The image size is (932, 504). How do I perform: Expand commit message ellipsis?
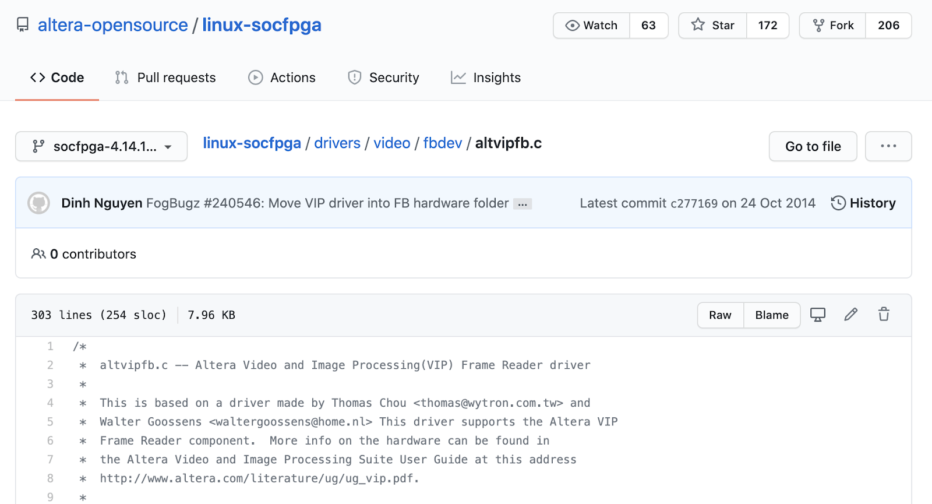[x=523, y=204]
